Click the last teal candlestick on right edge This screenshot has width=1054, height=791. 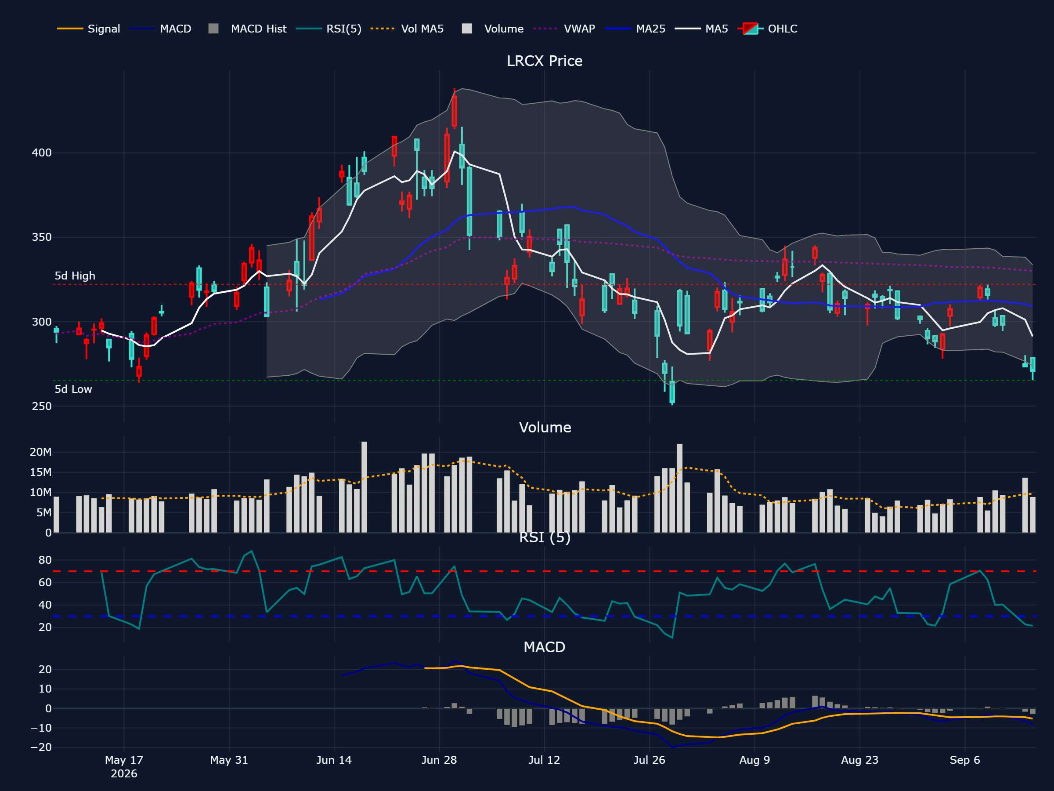tap(1032, 365)
